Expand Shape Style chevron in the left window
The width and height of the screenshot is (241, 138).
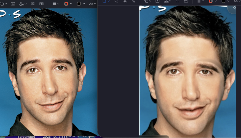pyautogui.click(x=58, y=4)
